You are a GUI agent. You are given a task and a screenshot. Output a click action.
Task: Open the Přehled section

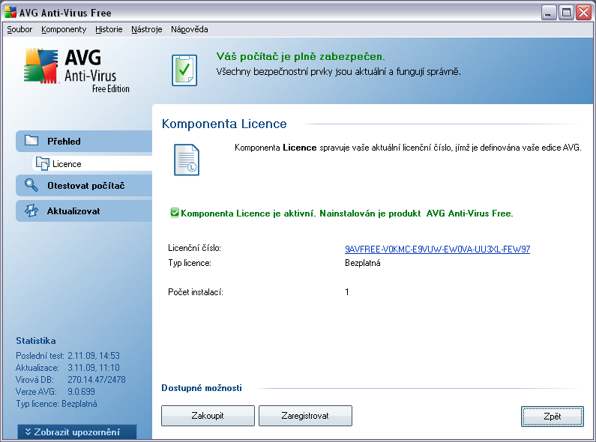[84, 142]
